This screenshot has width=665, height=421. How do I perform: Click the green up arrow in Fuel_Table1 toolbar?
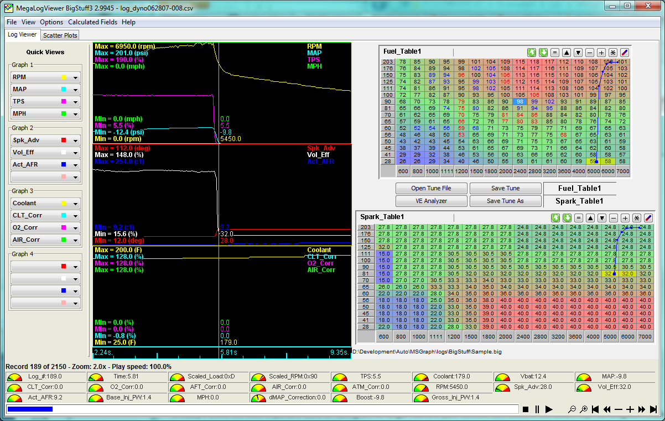tap(532, 51)
